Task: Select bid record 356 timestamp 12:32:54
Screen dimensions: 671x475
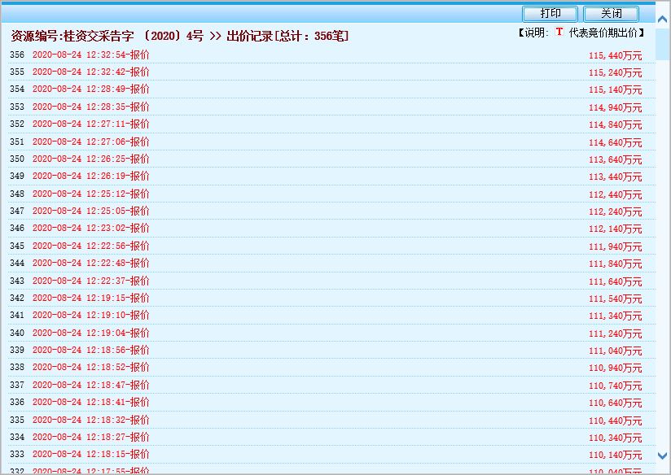Action: pyautogui.click(x=90, y=55)
